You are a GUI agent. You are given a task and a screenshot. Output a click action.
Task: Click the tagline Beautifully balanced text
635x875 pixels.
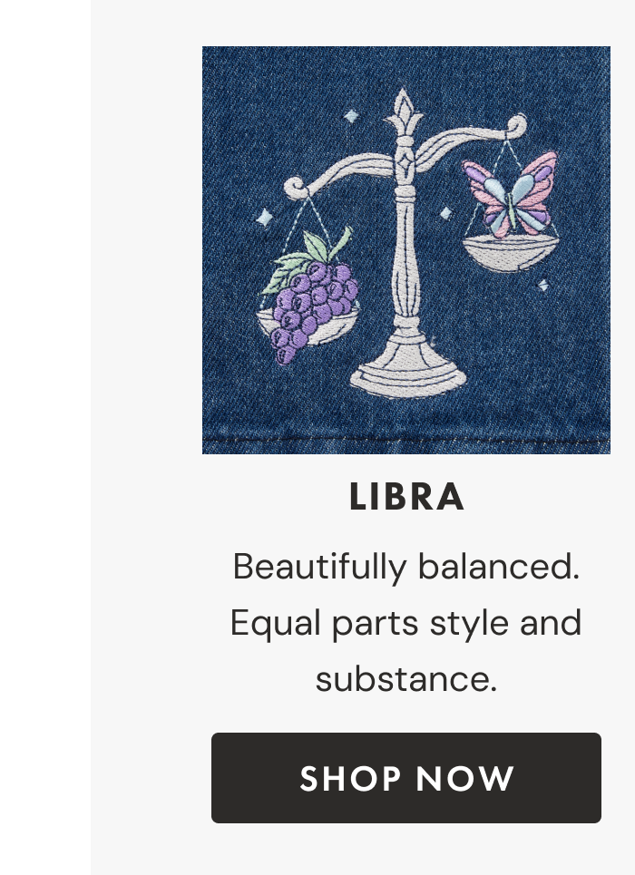(405, 566)
